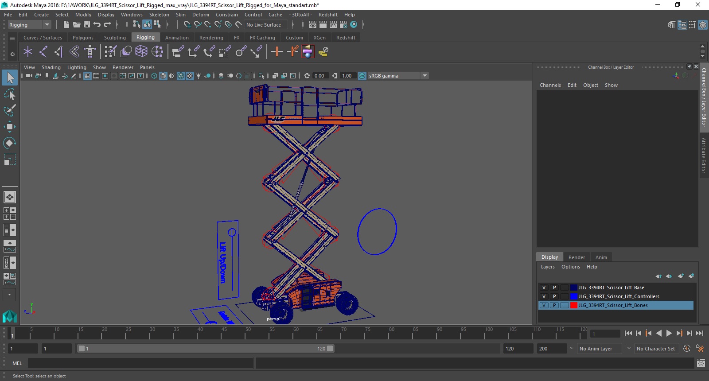Open the No Character Set dropdown
Screen dimensions: 709x381
pyautogui.click(x=657, y=349)
